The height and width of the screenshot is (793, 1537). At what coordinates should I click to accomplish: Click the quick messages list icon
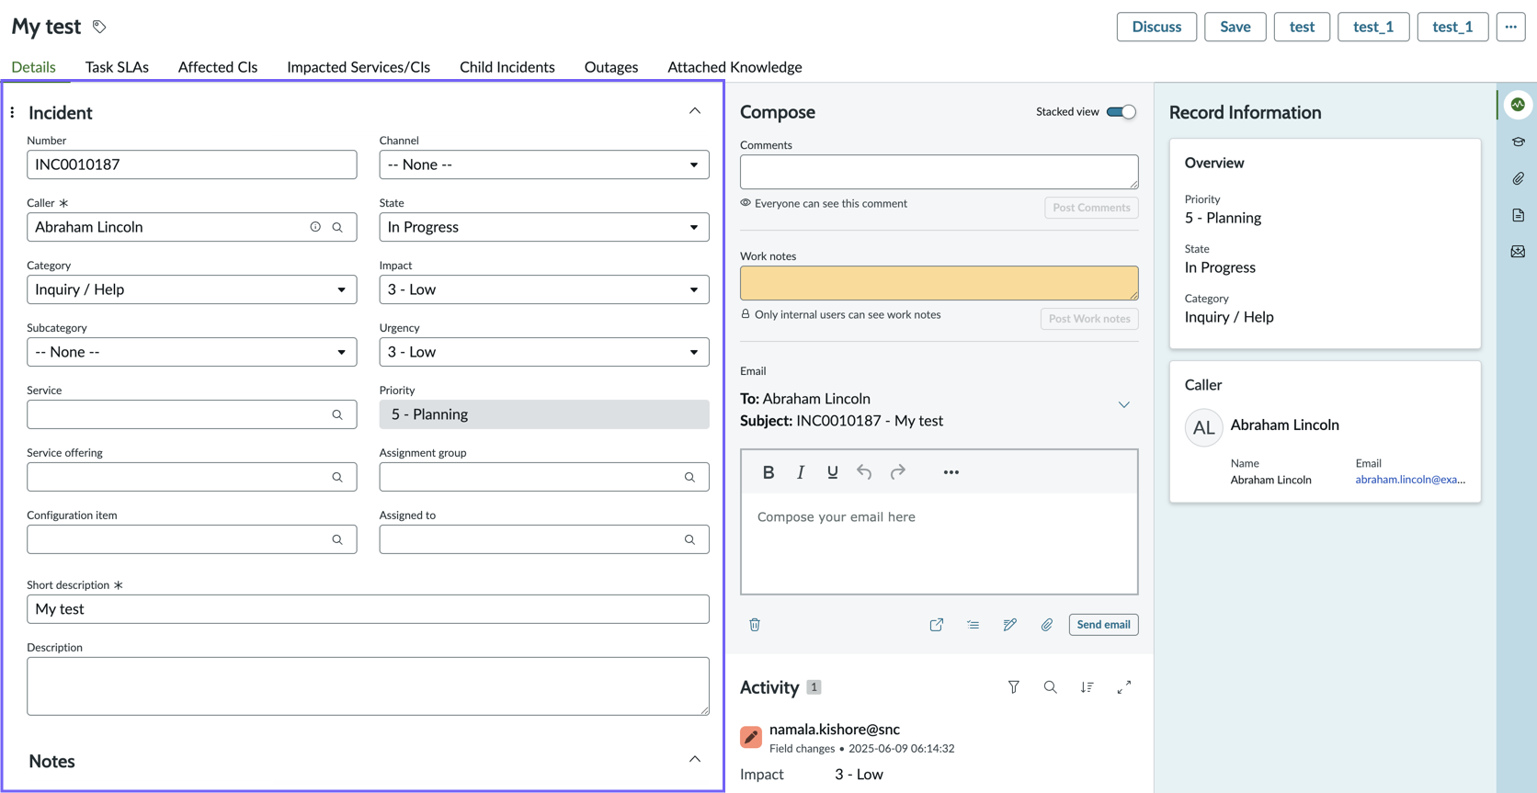[x=973, y=625]
